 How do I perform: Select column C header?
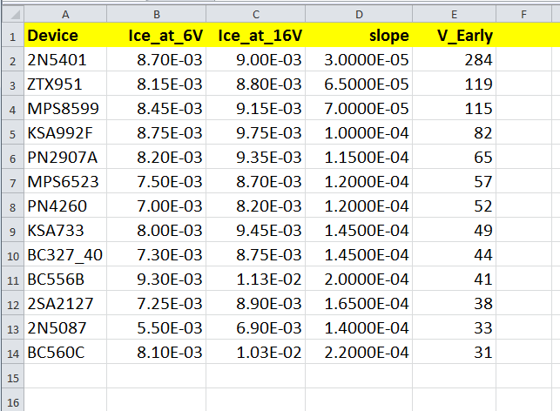pyautogui.click(x=256, y=14)
